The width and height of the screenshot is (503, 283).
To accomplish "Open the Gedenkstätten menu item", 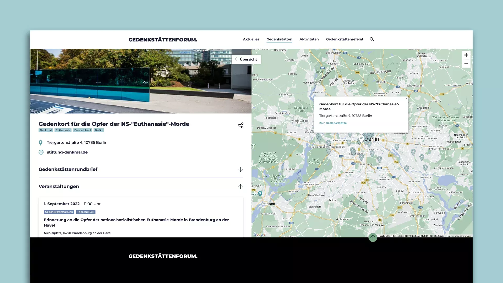I will click(280, 39).
